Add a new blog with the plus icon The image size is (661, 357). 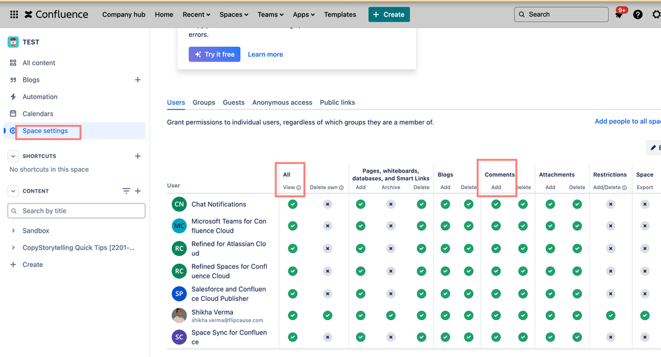[138, 79]
